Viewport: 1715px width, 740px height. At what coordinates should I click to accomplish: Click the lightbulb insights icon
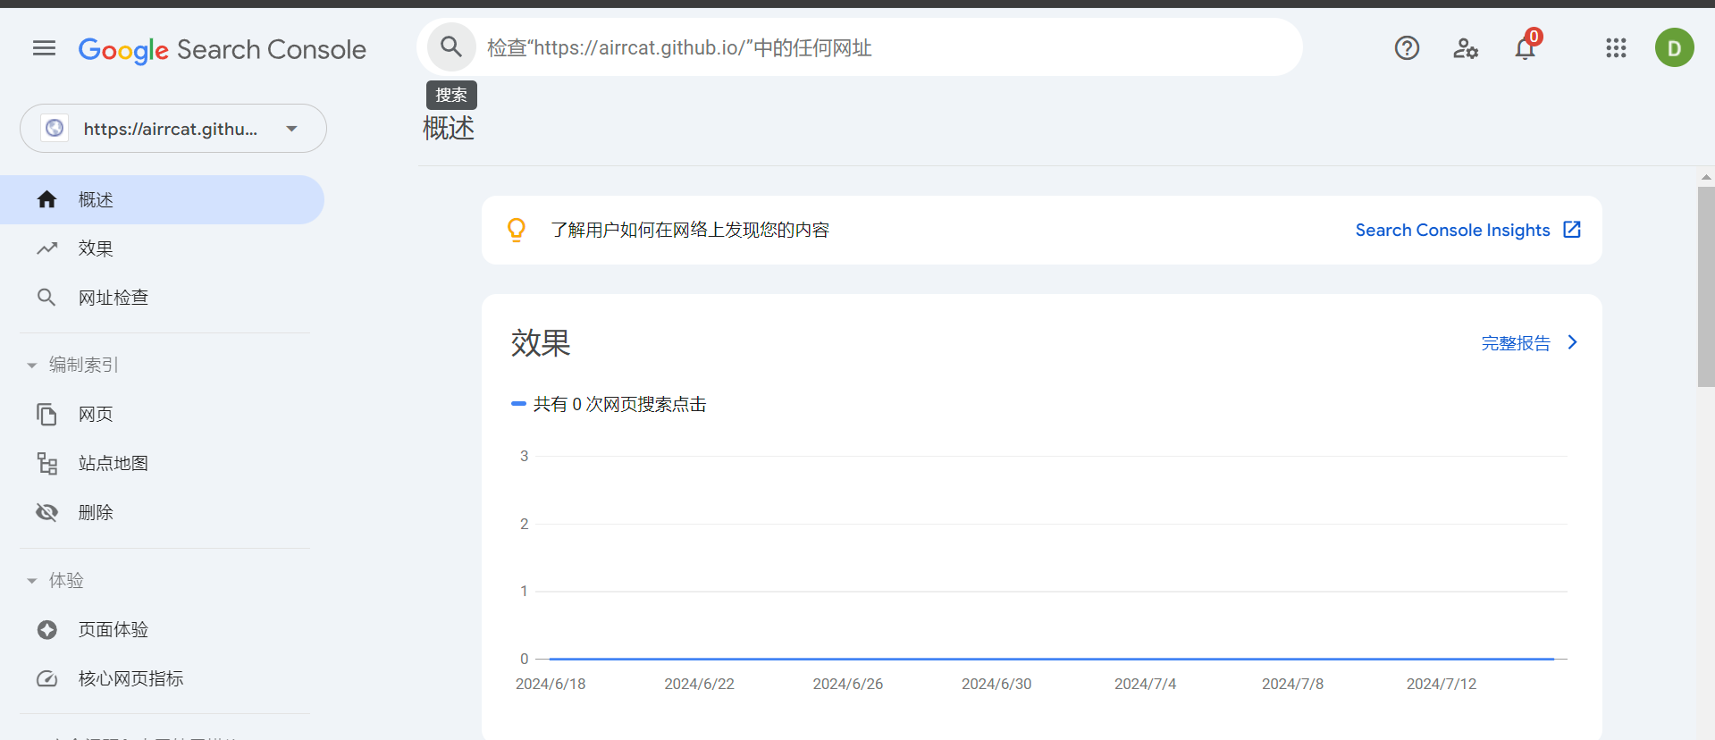pos(517,231)
